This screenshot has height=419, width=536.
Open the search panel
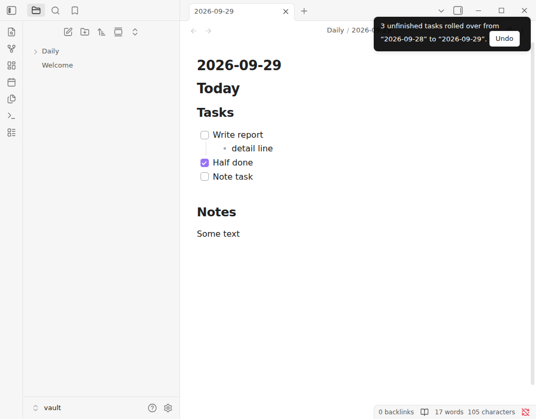tap(55, 10)
